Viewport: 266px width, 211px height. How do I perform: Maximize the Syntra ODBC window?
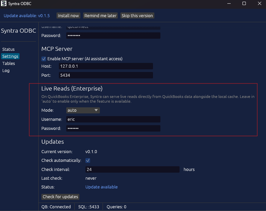(244, 3)
